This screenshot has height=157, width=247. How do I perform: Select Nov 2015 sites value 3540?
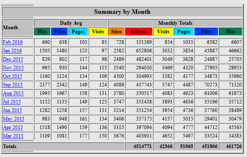(x=119, y=68)
